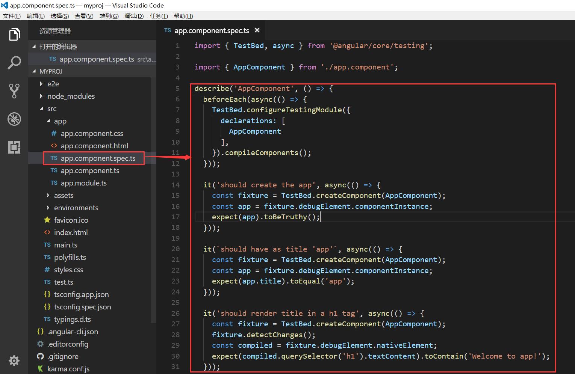This screenshot has height=374, width=575.
Task: Click 'toBeTruthy' on line 17
Action: [x=286, y=217]
